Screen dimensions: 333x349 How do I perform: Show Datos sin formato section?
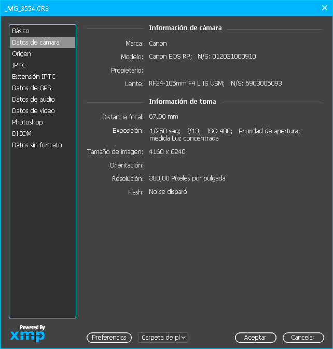43,145
